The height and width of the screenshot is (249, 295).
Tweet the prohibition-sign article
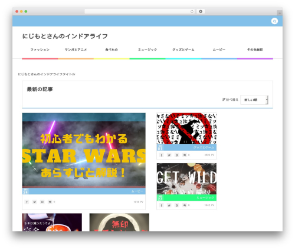click(169, 155)
